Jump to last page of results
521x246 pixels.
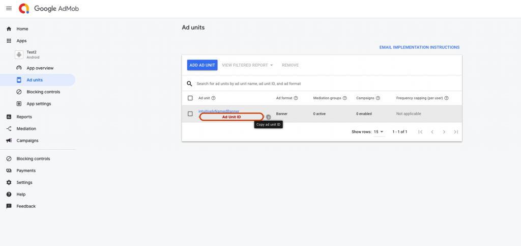tap(456, 132)
